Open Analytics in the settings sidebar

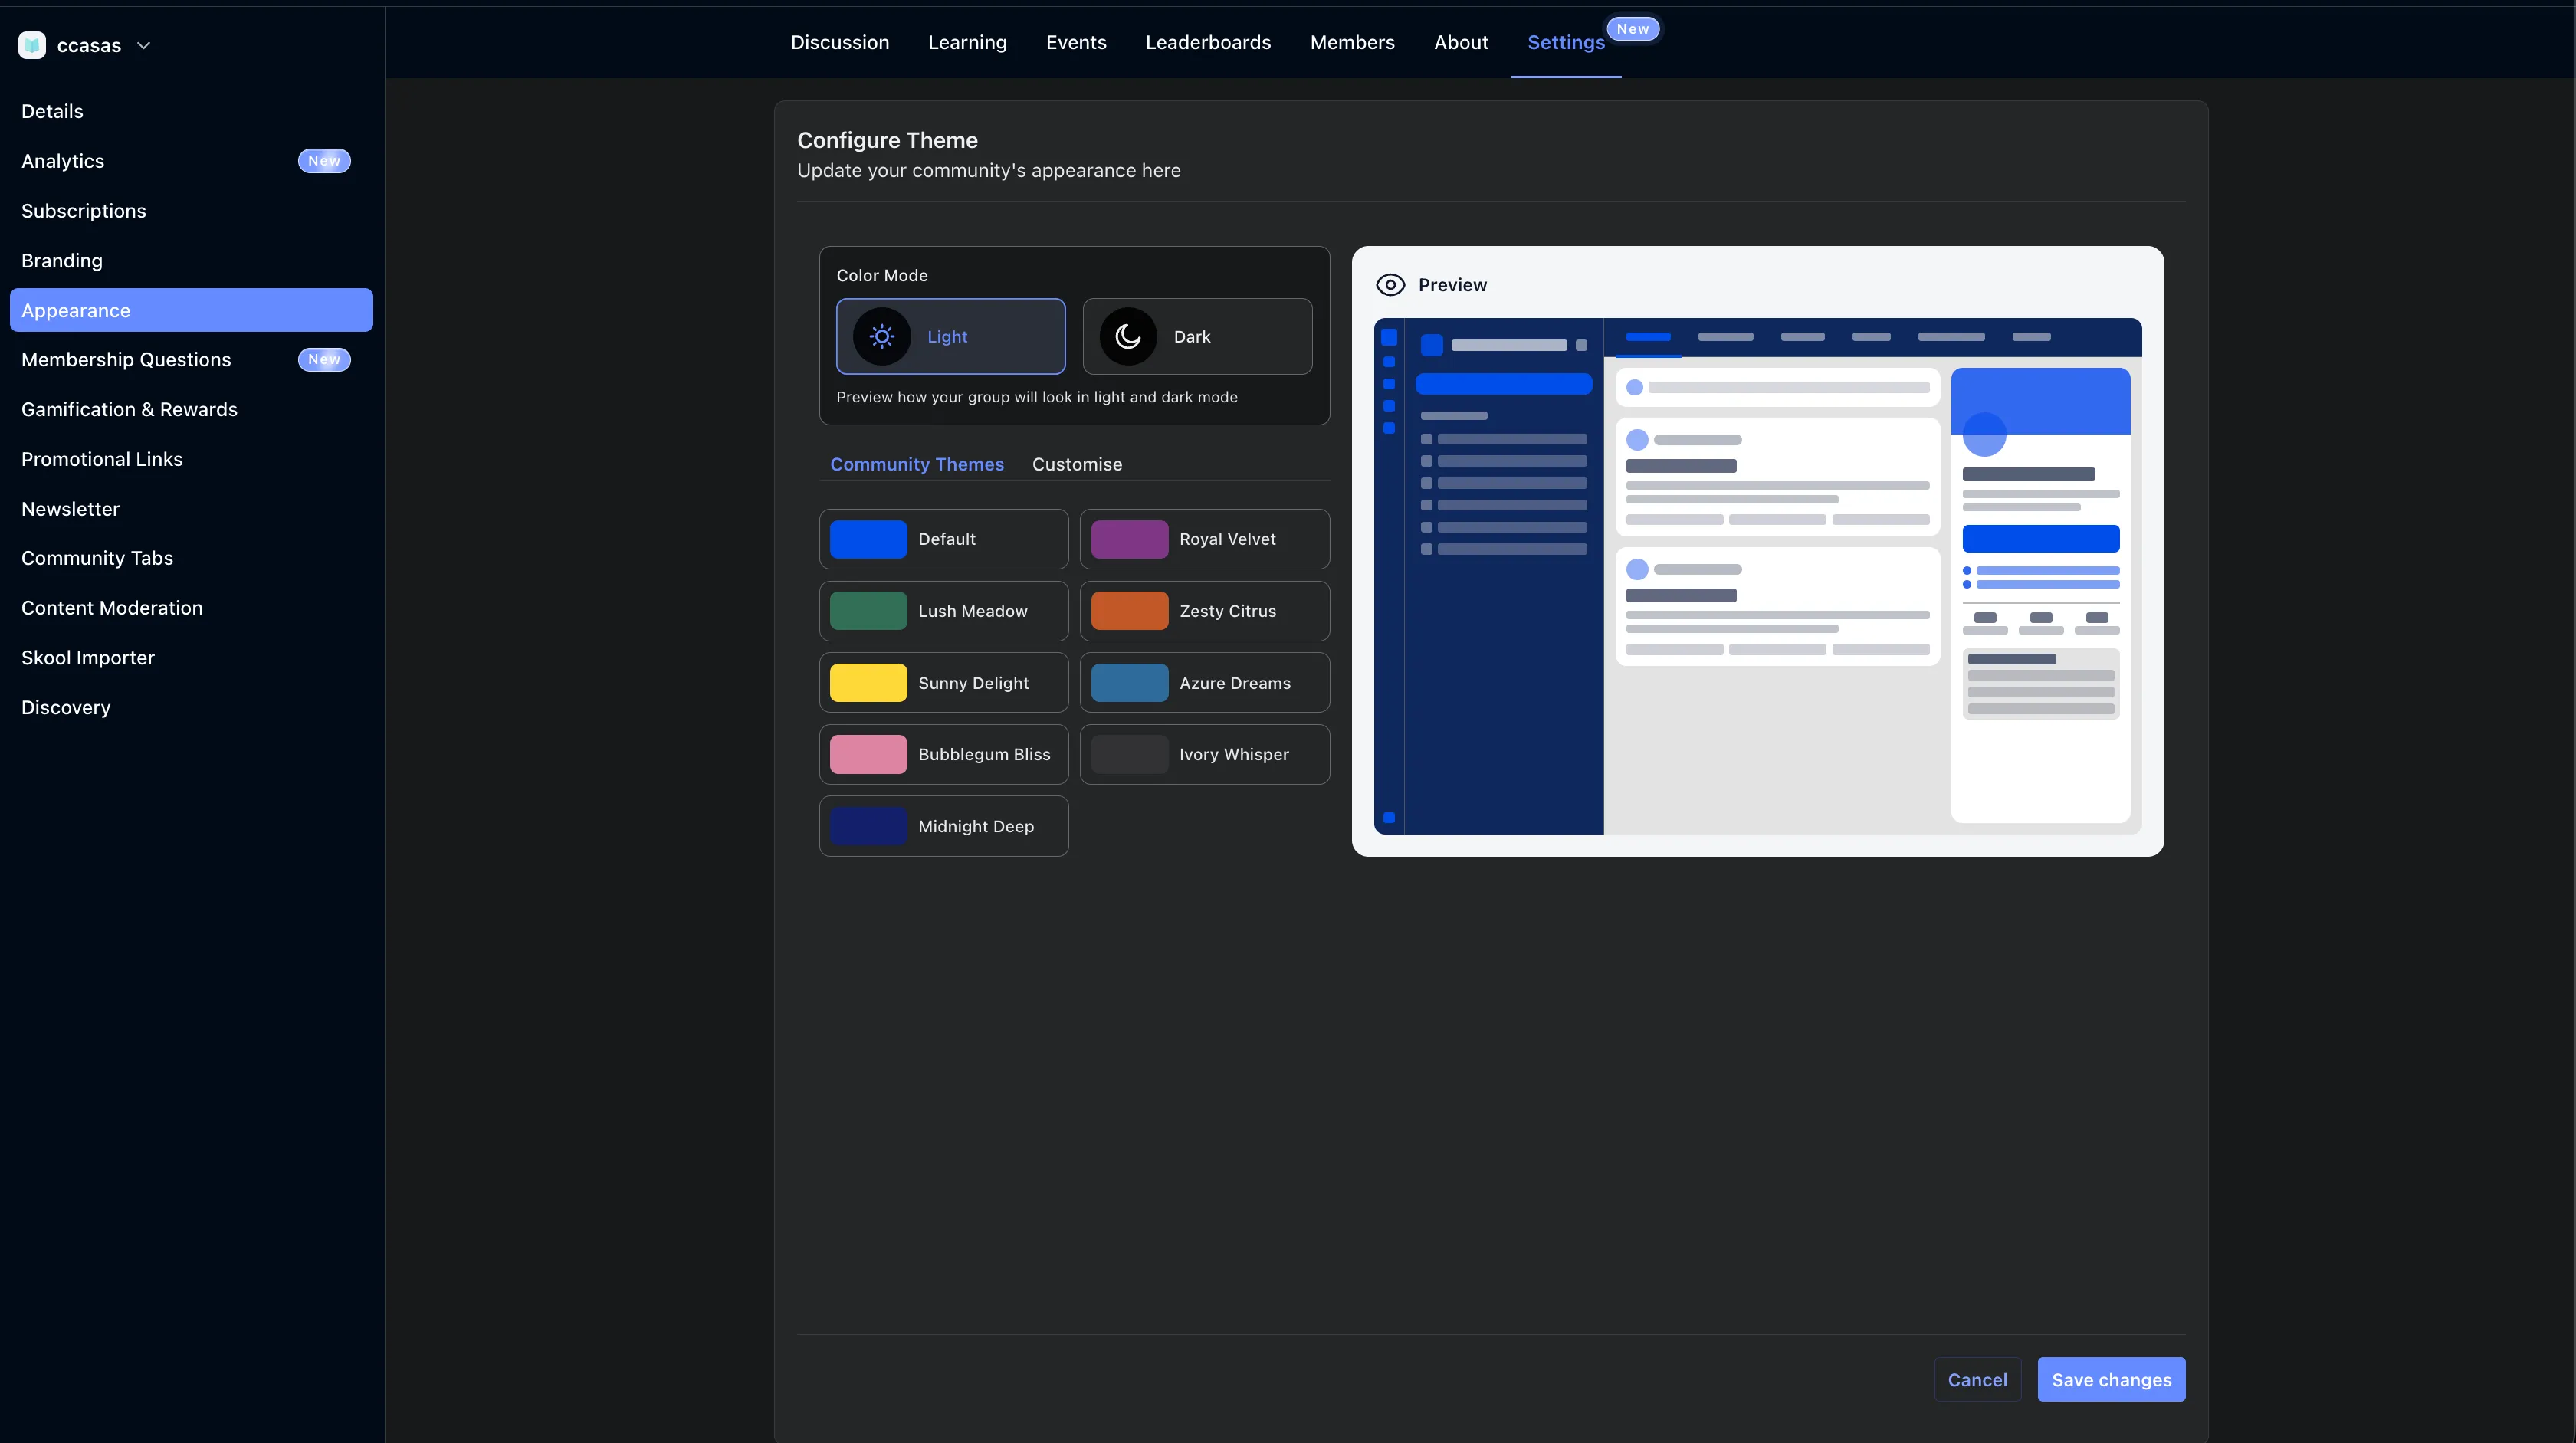[x=191, y=161]
